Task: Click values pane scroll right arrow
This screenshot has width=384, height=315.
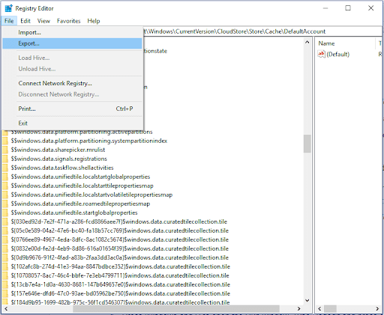Action: click(x=377, y=309)
